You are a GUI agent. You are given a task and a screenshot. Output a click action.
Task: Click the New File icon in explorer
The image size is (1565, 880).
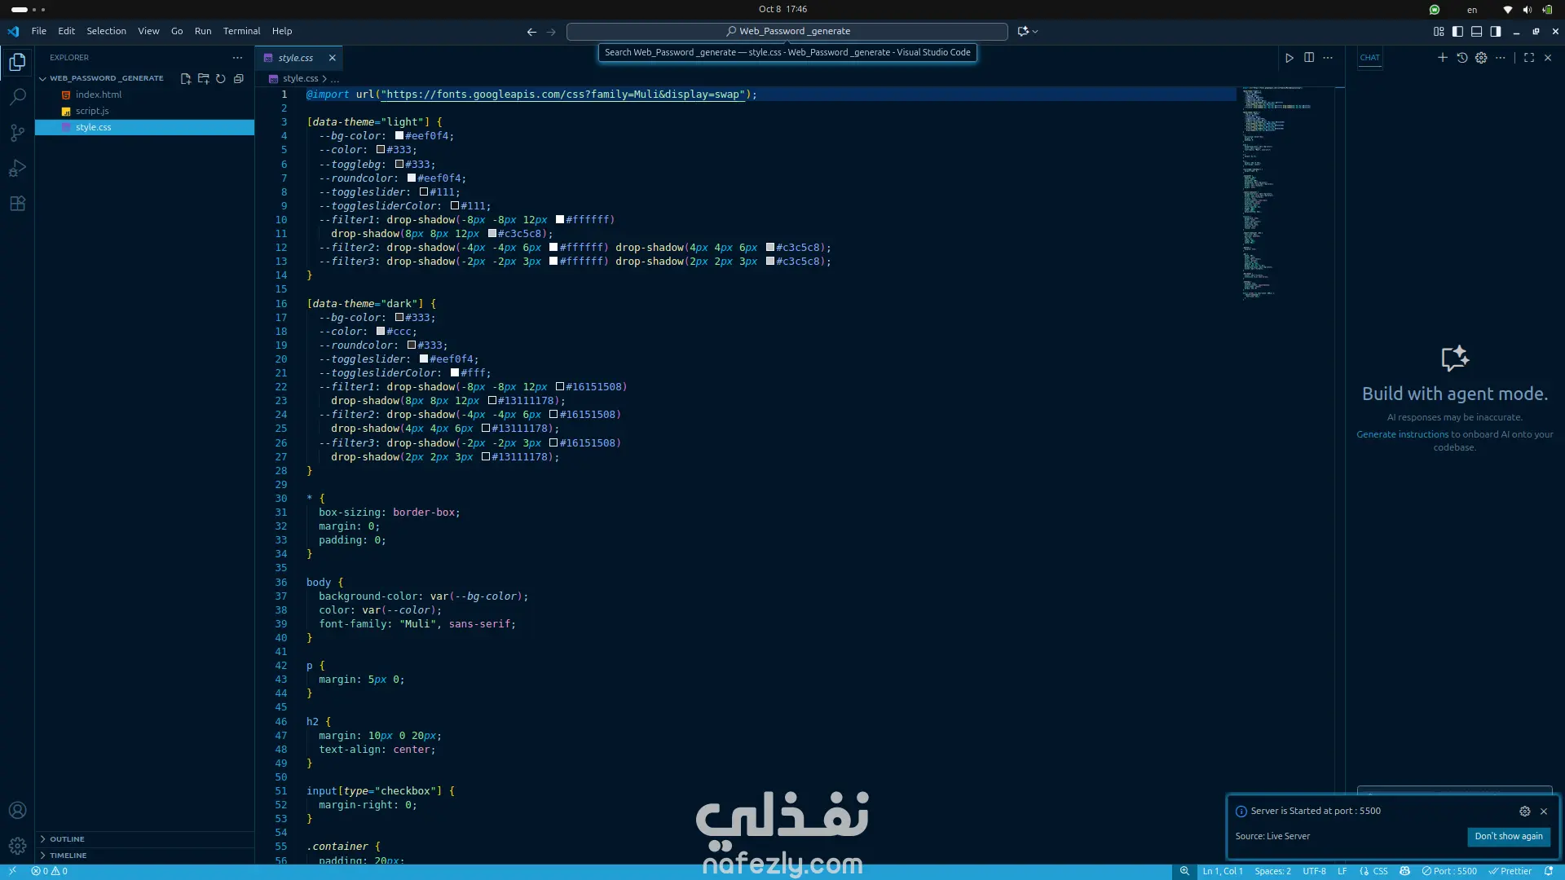(x=186, y=79)
